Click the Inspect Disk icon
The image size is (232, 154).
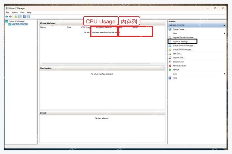(170, 58)
